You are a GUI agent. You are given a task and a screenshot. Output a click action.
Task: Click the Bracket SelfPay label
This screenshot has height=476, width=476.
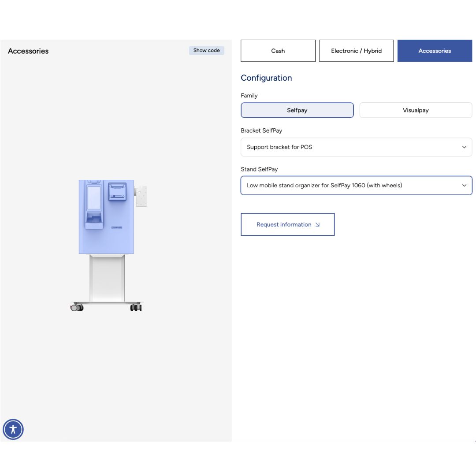(x=261, y=130)
